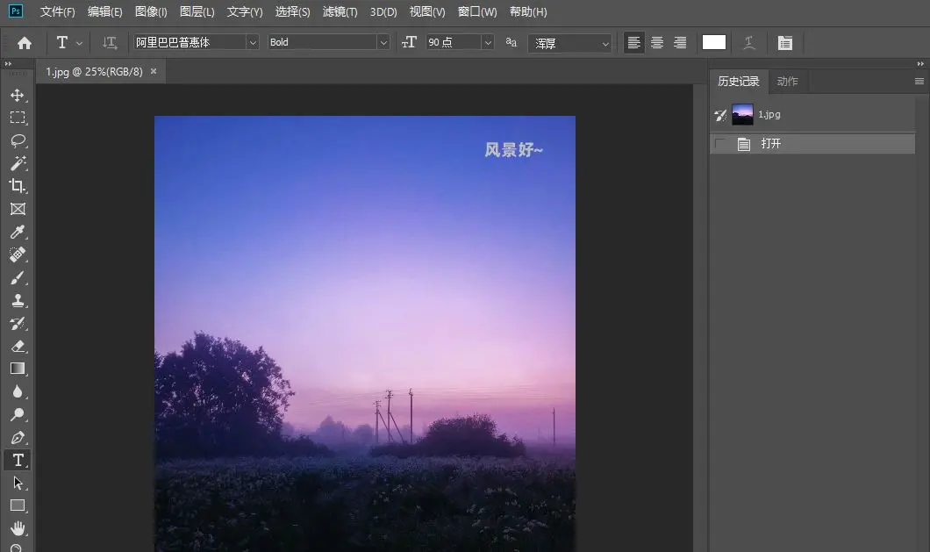Viewport: 930px width, 552px height.
Task: Expand the font size 90点 dropdown
Action: (x=488, y=41)
